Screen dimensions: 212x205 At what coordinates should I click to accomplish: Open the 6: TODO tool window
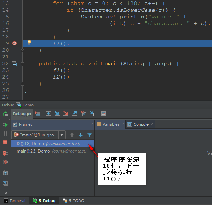tap(74, 201)
